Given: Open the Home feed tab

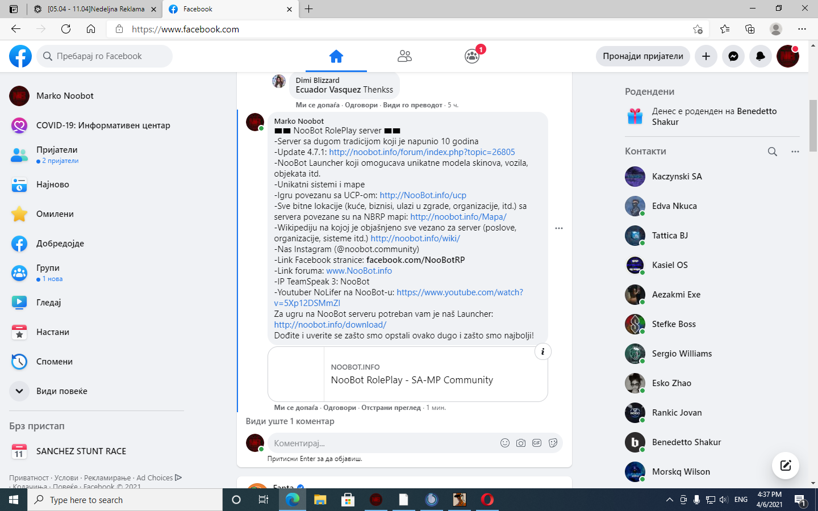Looking at the screenshot, I should (x=336, y=56).
